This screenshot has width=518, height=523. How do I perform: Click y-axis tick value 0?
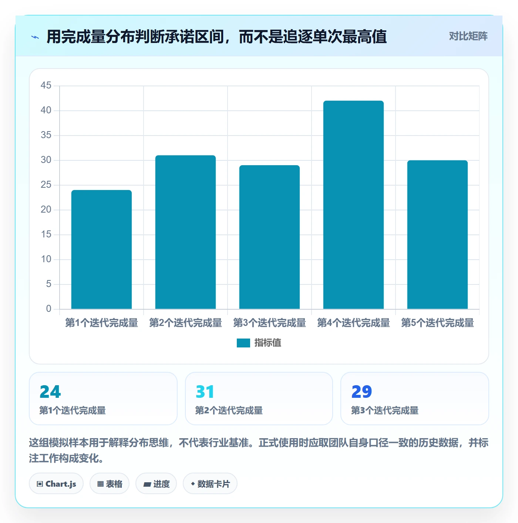coord(48,309)
